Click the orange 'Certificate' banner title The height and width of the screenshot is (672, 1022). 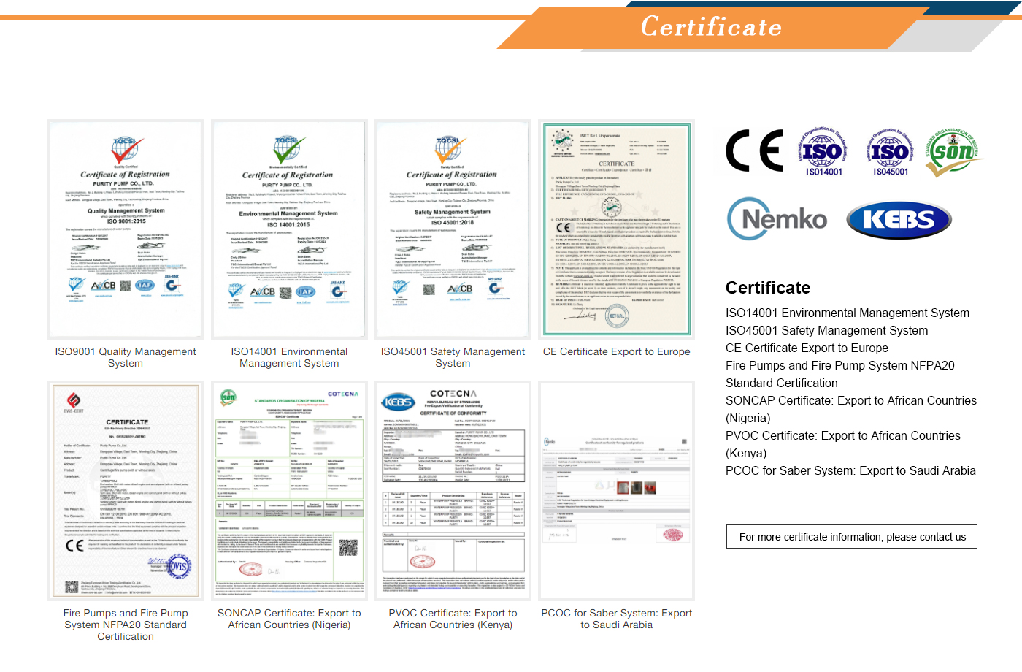click(712, 27)
